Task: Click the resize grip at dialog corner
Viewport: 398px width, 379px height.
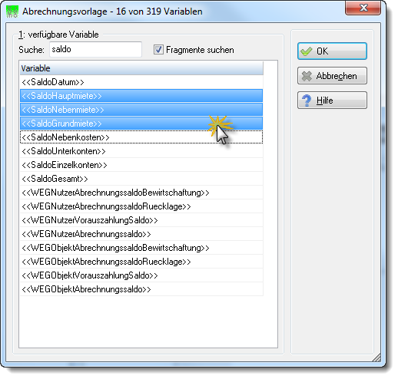Action: pos(376,358)
